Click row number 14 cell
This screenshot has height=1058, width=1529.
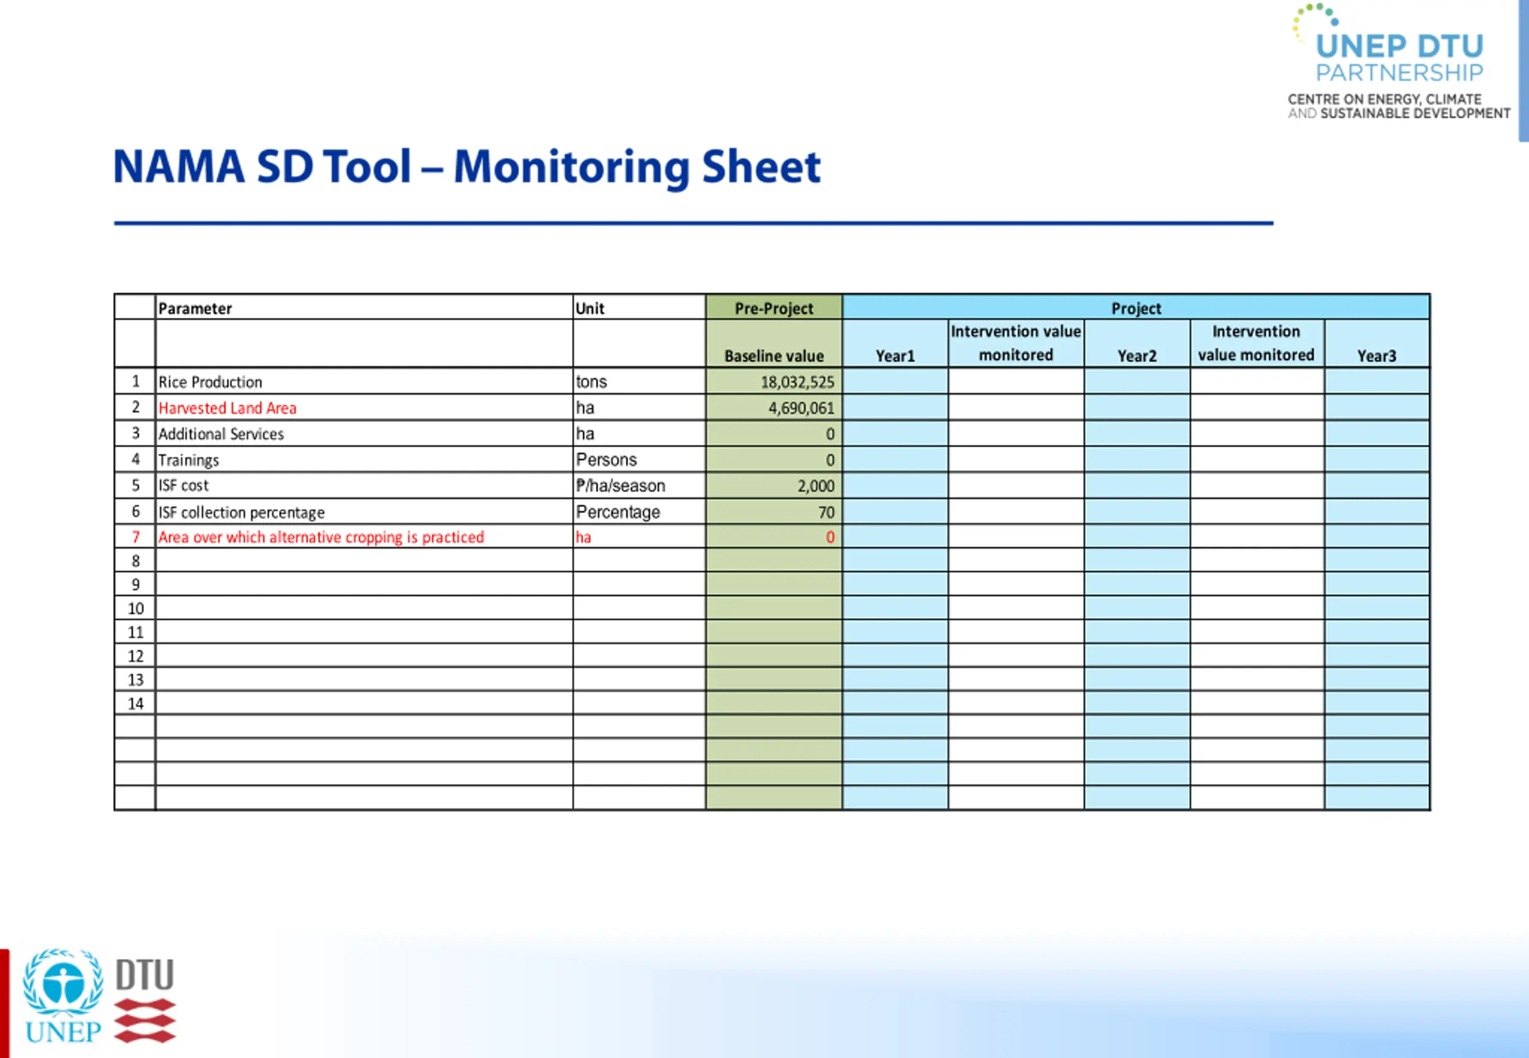pos(135,703)
